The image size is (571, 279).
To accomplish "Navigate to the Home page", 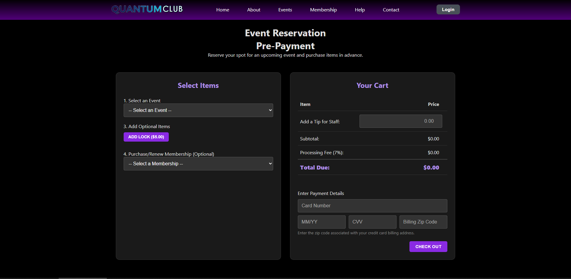I will [x=223, y=10].
